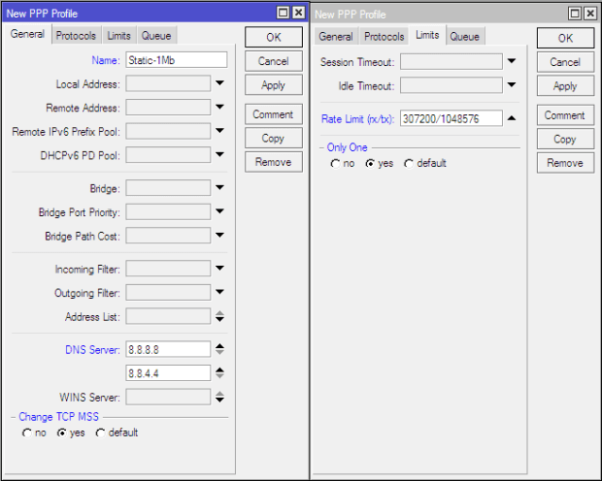Click Apply in the right window

(565, 86)
